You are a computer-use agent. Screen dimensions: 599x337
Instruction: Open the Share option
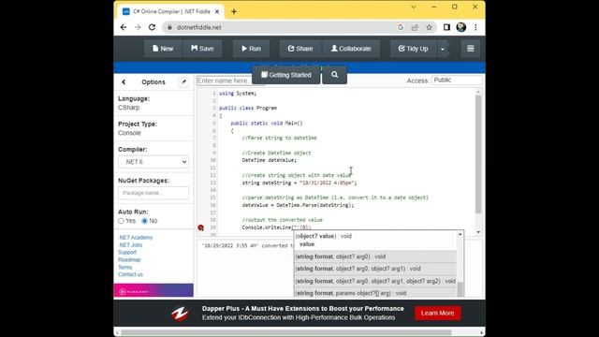coord(300,49)
